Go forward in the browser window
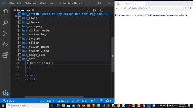 tap(121, 8)
